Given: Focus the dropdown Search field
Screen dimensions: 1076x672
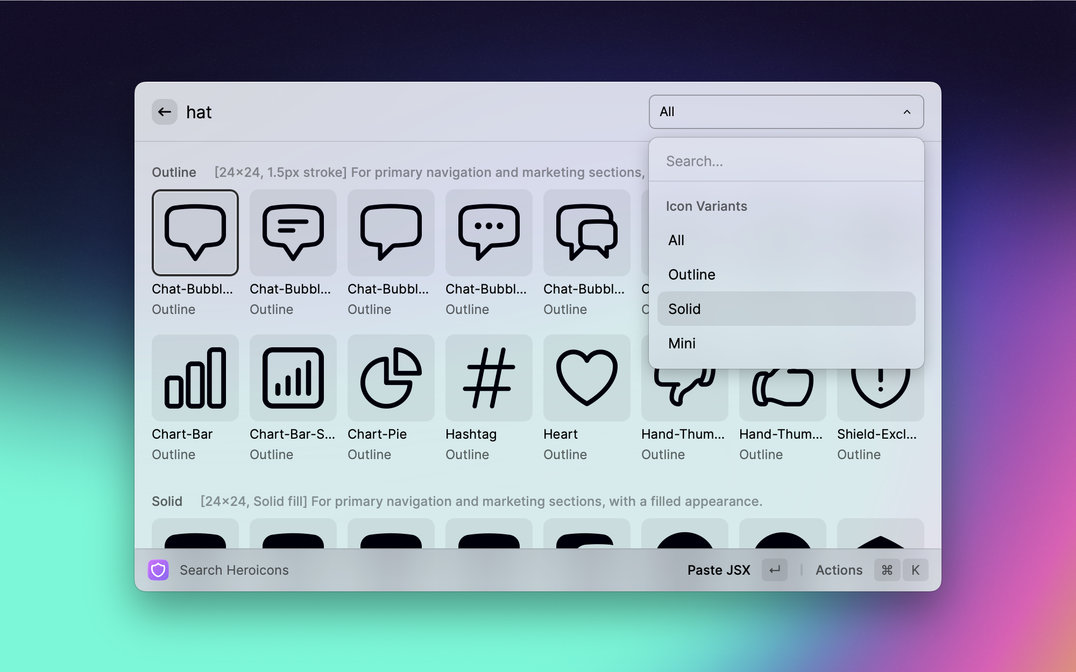Looking at the screenshot, I should click(x=787, y=161).
